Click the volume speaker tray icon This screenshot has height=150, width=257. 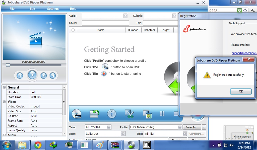[232, 145]
